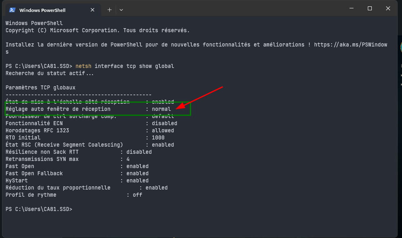This screenshot has width=402, height=238.
Task: Open a new tab with plus button
Action: [x=109, y=10]
